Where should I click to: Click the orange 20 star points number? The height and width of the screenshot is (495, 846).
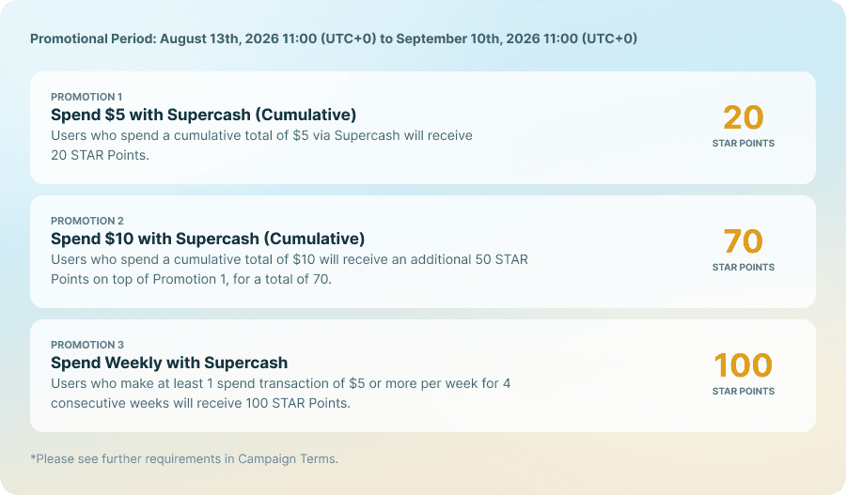pos(743,117)
